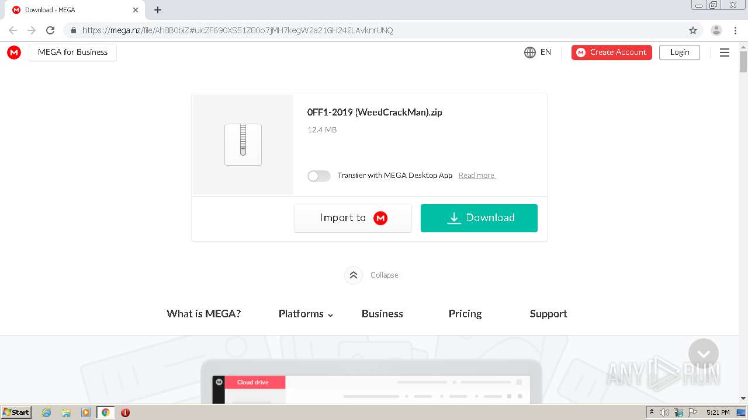Screen dimensions: 748x420
Task: Open Windows Explorer folder in taskbar
Action: [x=66, y=412]
